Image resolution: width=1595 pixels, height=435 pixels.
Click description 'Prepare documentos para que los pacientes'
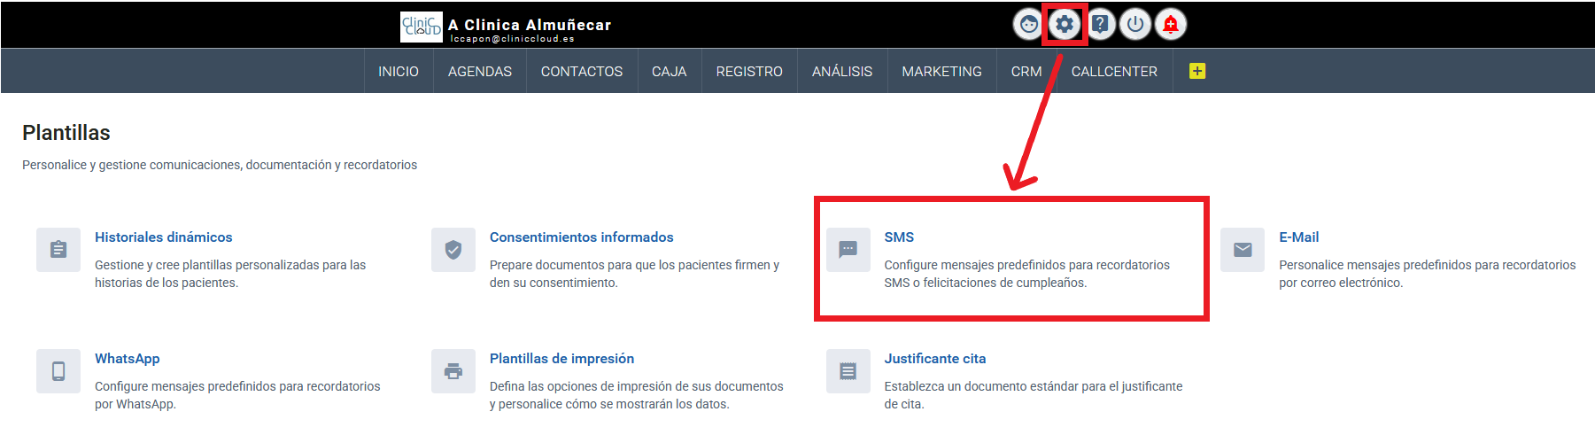point(635,274)
